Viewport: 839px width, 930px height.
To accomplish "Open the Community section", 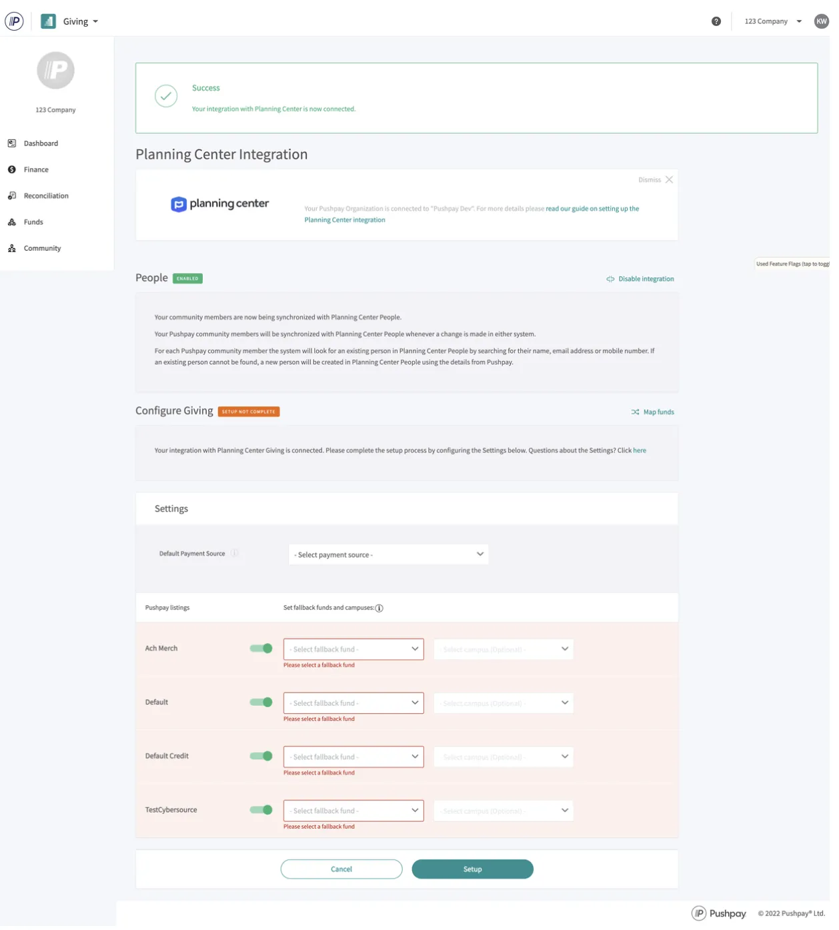I will point(43,248).
